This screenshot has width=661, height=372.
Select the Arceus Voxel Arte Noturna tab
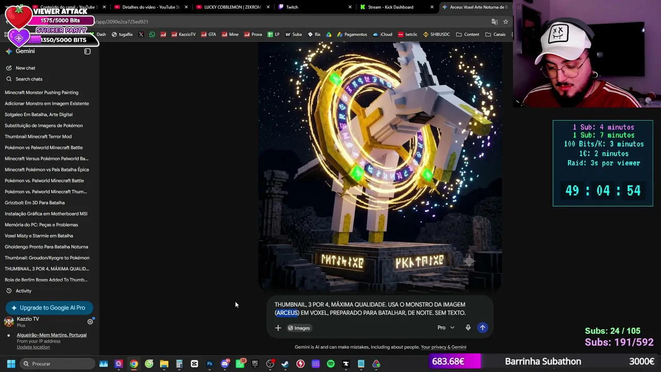[475, 7]
